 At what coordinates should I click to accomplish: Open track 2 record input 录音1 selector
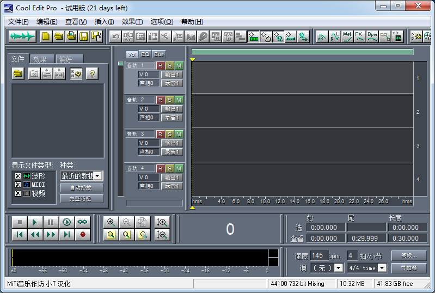point(172,118)
